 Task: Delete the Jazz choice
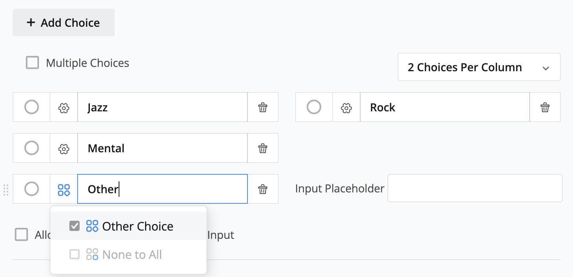point(263,107)
